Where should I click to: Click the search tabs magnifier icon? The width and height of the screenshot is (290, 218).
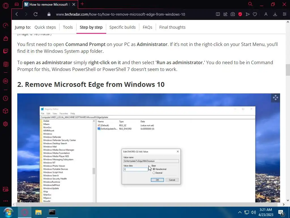(x=250, y=4)
